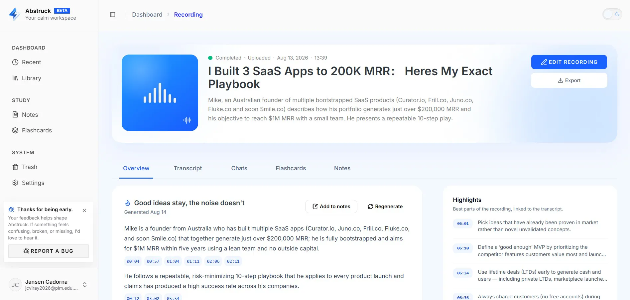Open the Notes document icon in sidebar
The width and height of the screenshot is (630, 300).
pos(15,115)
